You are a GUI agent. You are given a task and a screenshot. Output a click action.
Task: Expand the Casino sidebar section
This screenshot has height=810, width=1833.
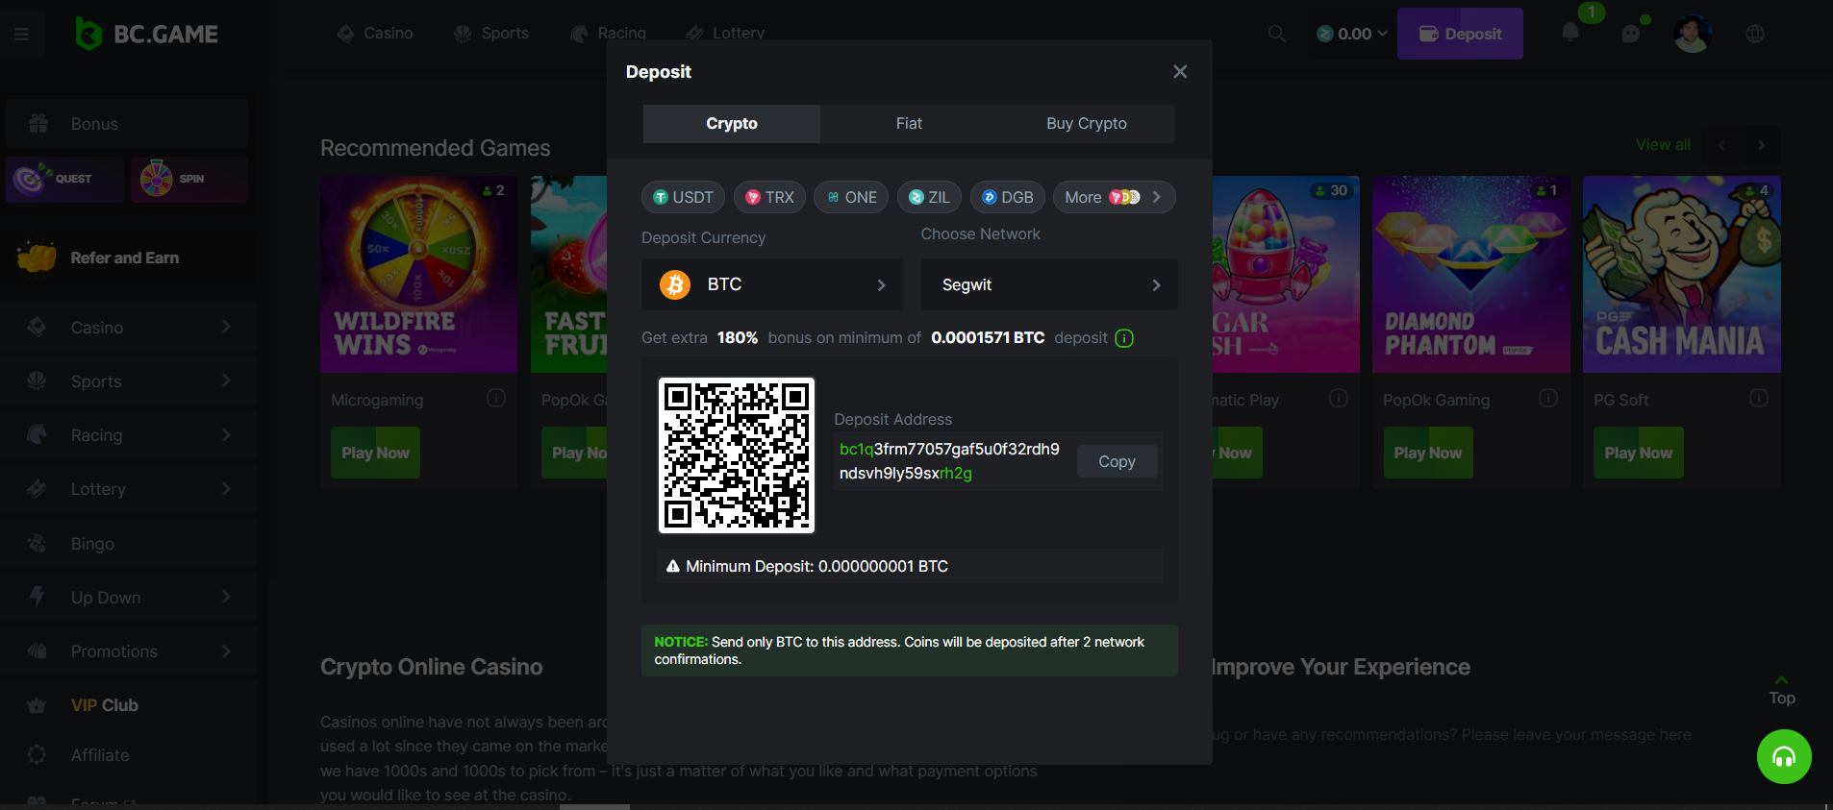(x=127, y=328)
